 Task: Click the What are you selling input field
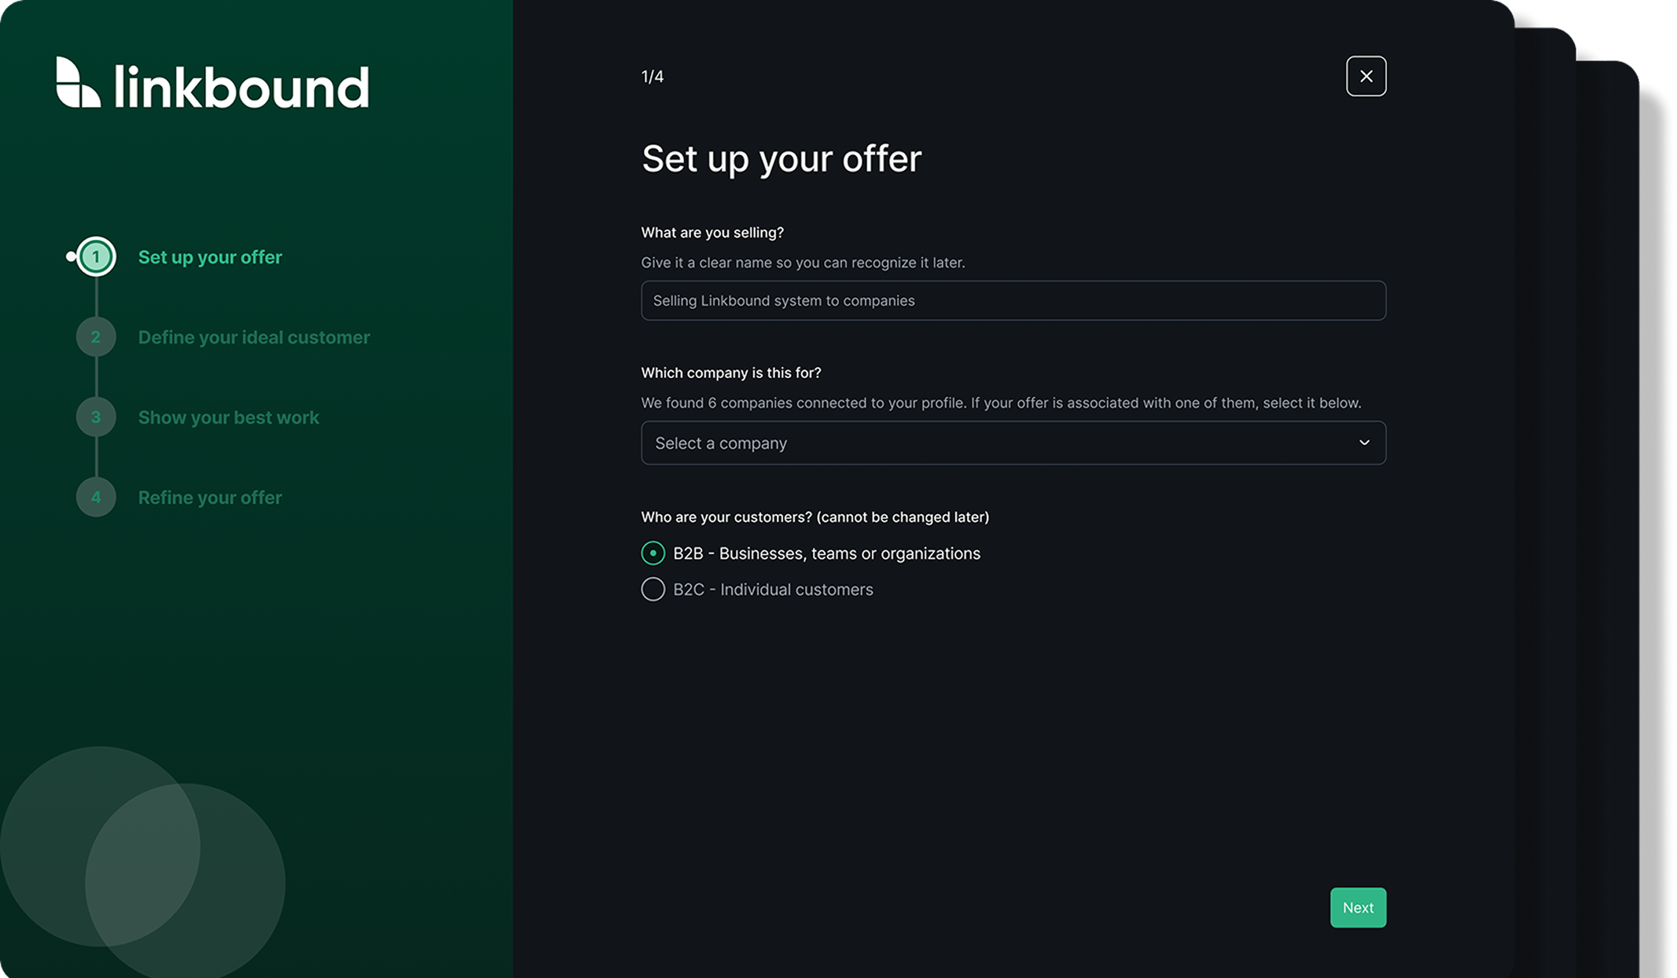point(1013,301)
